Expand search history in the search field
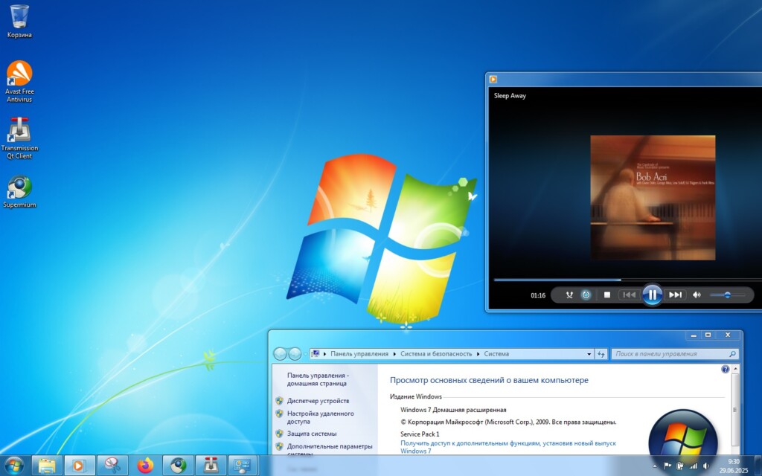Screen dimensions: 762x476 (x=734, y=354)
